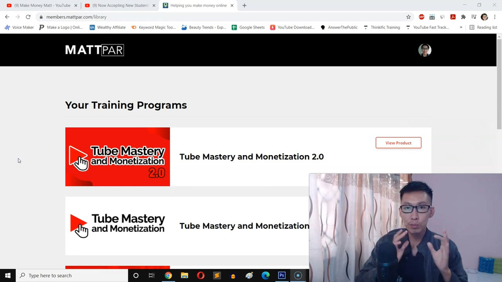Open Tube Mastery and Monetization white thumbnail
The height and width of the screenshot is (282, 502).
tap(118, 226)
